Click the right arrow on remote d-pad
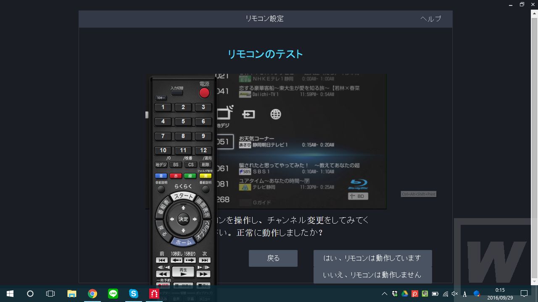Image resolution: width=538 pixels, height=302 pixels. click(195, 219)
